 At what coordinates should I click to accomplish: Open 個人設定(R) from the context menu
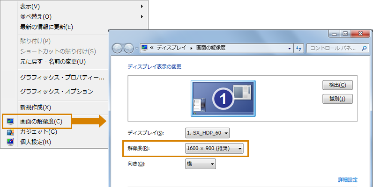coord(36,142)
